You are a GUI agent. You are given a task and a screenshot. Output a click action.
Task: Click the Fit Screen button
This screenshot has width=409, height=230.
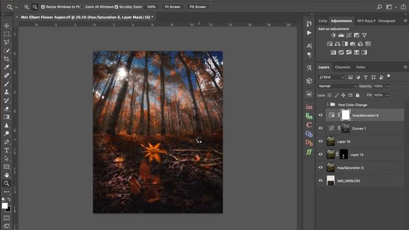[173, 7]
